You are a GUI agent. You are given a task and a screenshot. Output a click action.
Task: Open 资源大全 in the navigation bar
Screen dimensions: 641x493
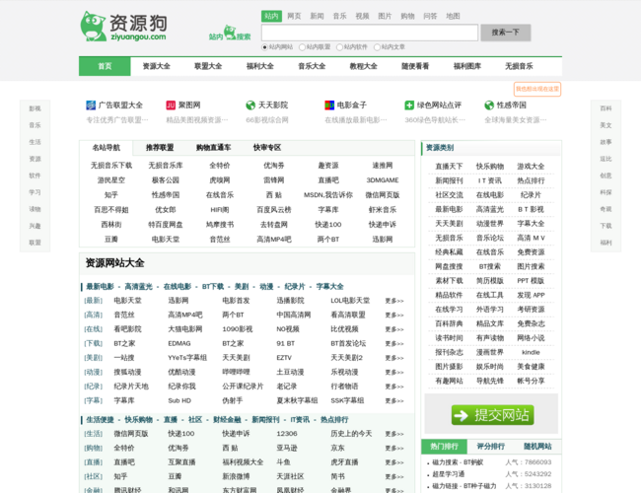coord(157,66)
